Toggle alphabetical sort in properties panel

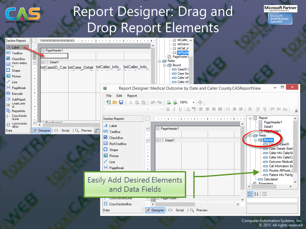click(257, 194)
